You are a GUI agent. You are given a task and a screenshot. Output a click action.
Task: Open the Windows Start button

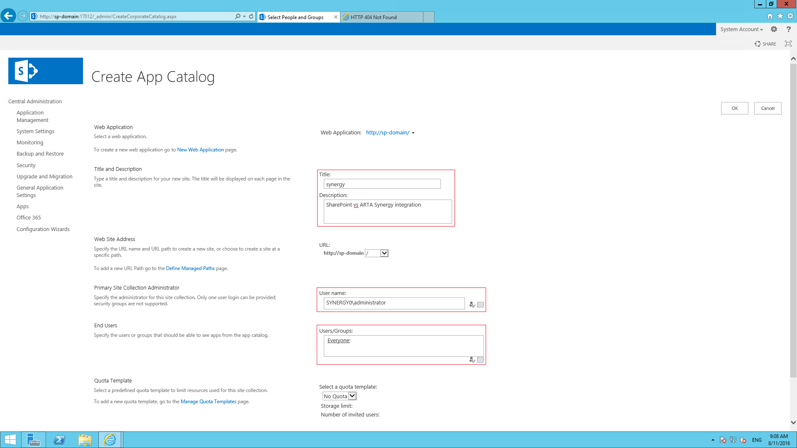tap(10, 440)
